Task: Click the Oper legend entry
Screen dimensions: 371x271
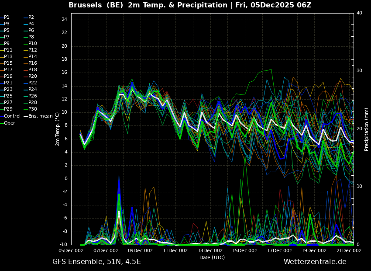Action: (8, 123)
